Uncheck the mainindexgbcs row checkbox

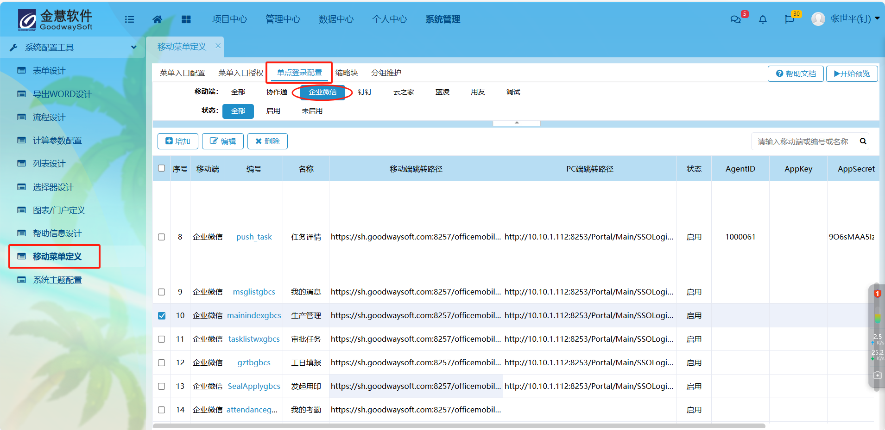(x=161, y=315)
